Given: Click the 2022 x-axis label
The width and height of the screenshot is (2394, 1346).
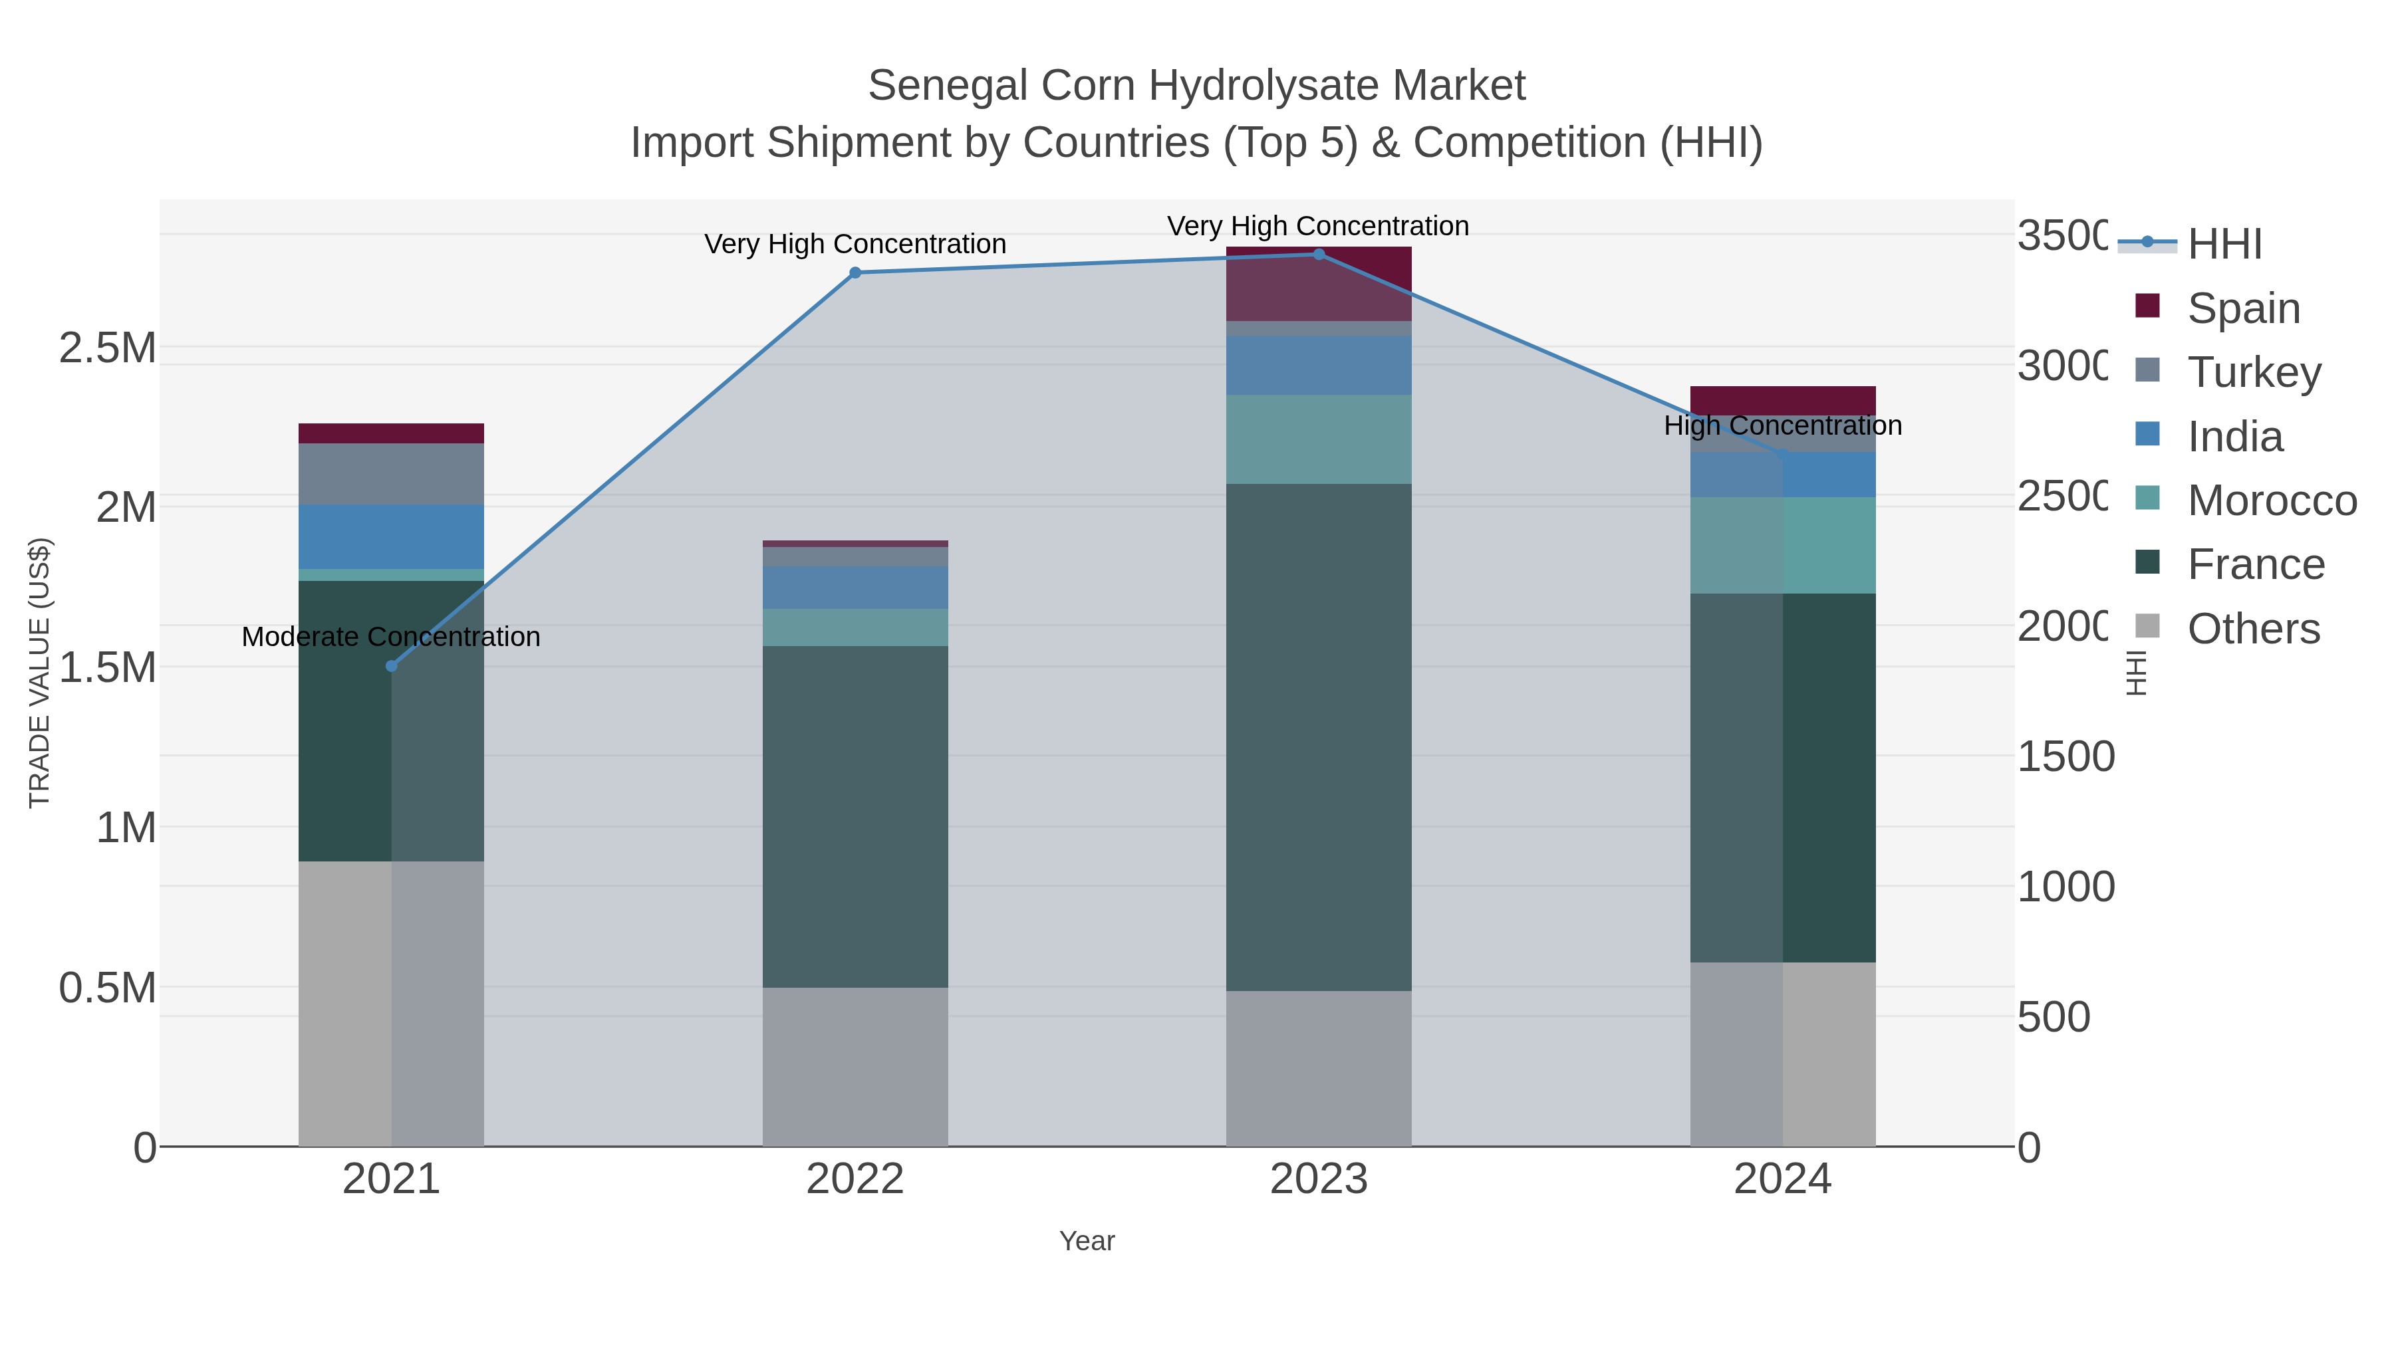Looking at the screenshot, I should (x=855, y=1180).
